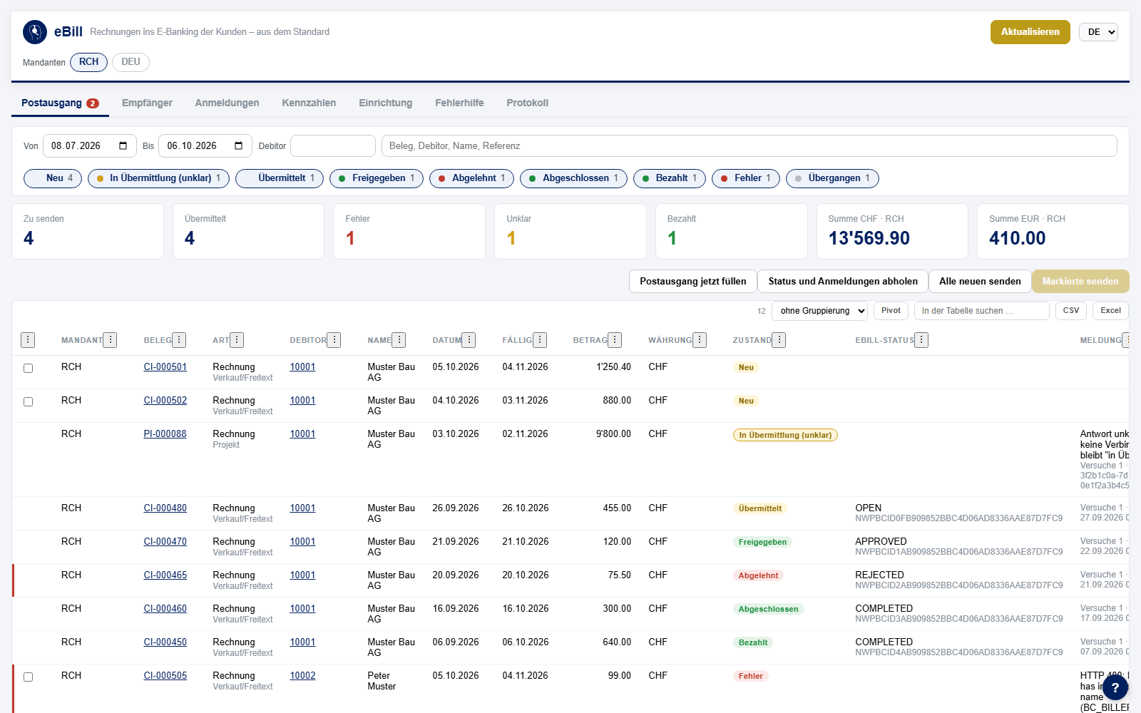The height and width of the screenshot is (713, 1141).
Task: Open the Name column menu icon
Action: pos(399,340)
